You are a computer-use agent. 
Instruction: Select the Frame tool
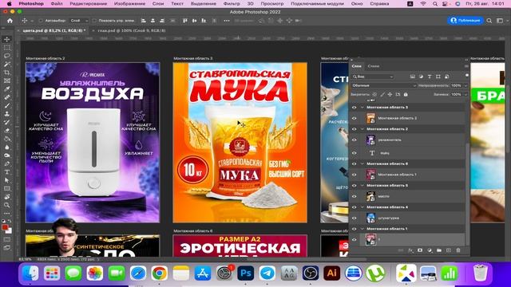(7, 81)
